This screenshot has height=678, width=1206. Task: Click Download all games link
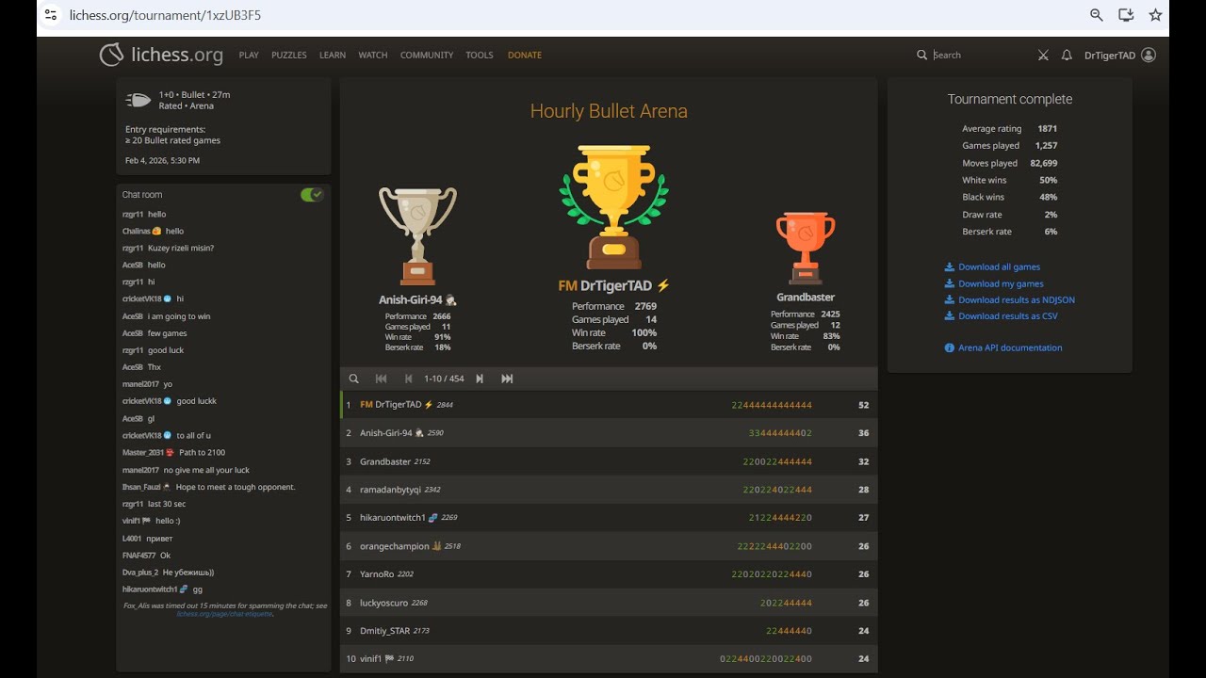999,267
